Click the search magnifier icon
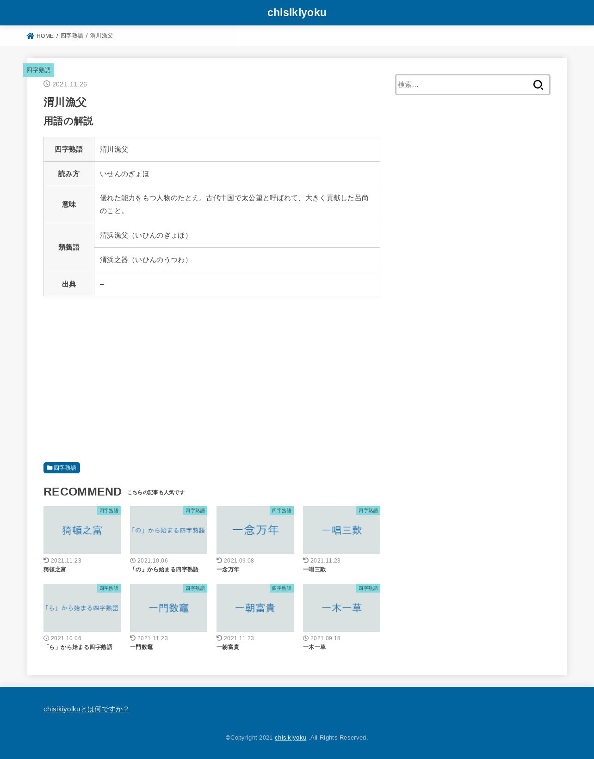Screen dimensions: 594x759 click(538, 85)
